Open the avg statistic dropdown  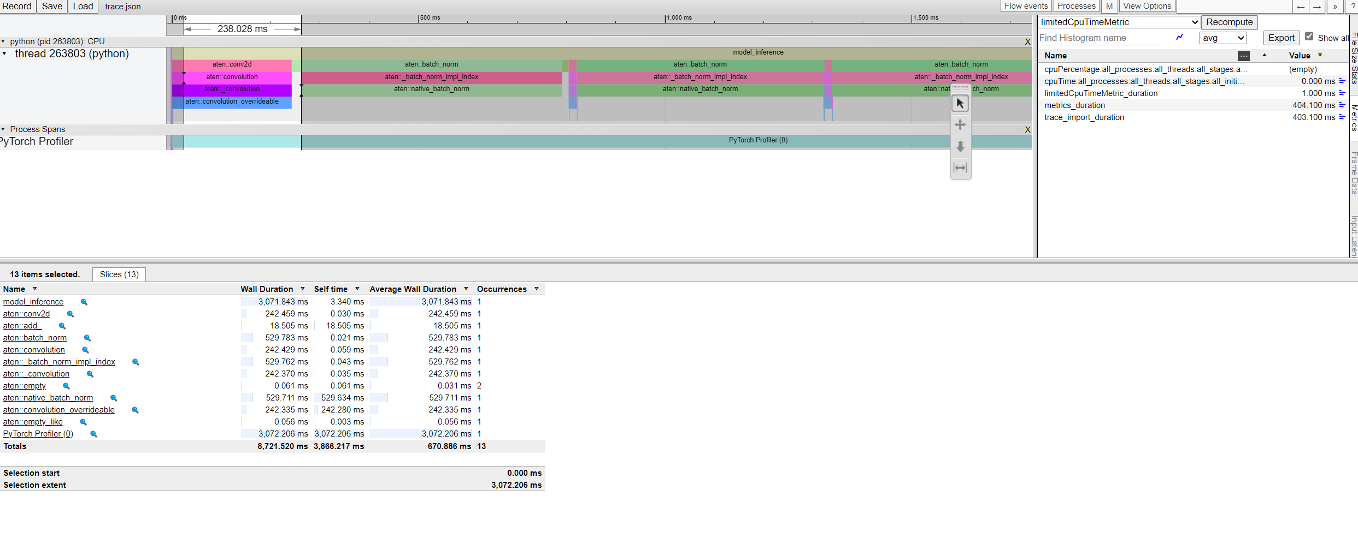[x=1222, y=38]
